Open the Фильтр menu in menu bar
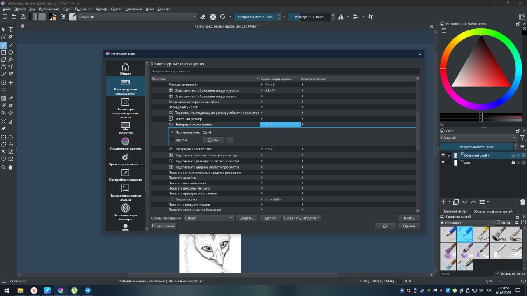527x296 pixels. click(101, 9)
